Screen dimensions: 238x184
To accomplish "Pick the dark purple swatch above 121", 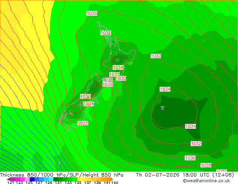I will [x=13, y=179].
